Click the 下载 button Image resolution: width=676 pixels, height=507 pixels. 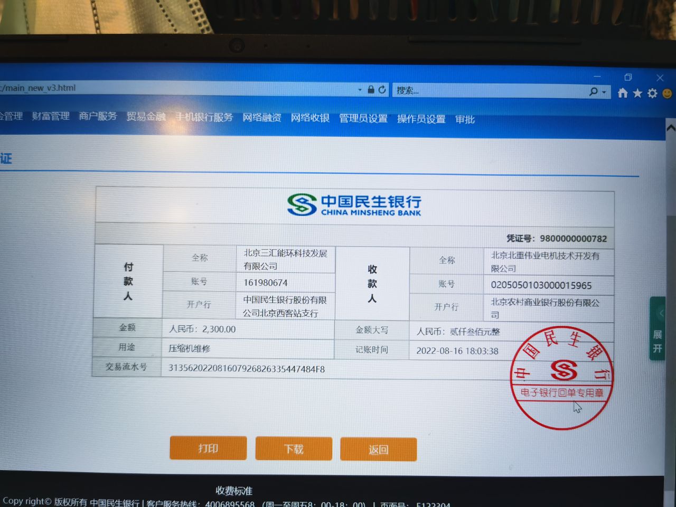pyautogui.click(x=294, y=449)
